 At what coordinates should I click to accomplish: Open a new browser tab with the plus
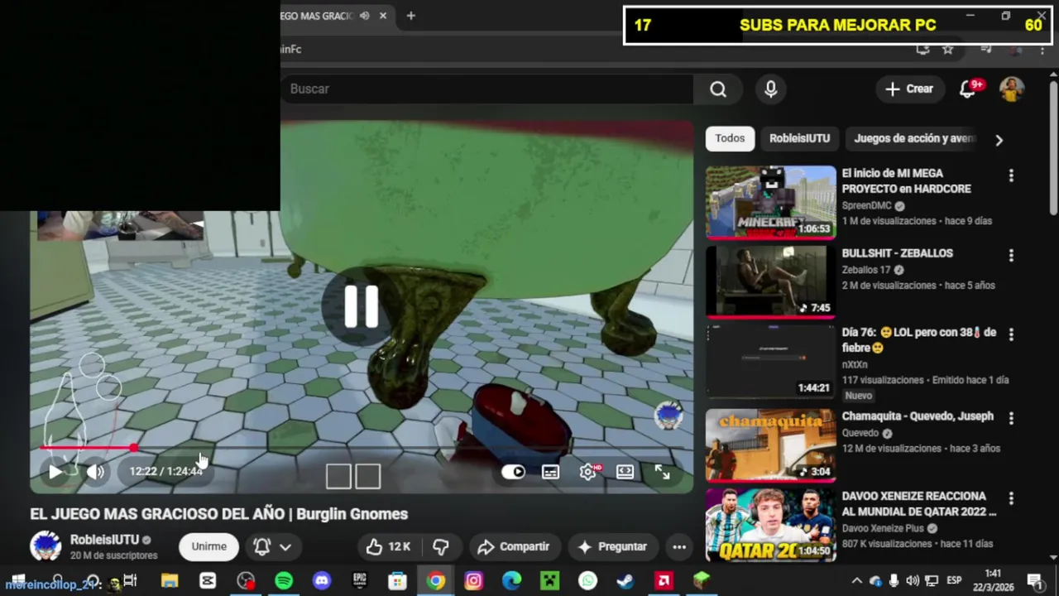coord(410,16)
